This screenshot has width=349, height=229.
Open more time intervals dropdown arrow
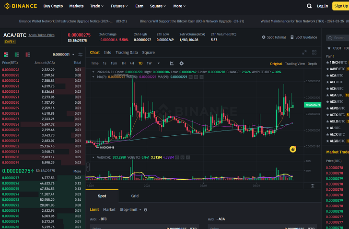159,63
